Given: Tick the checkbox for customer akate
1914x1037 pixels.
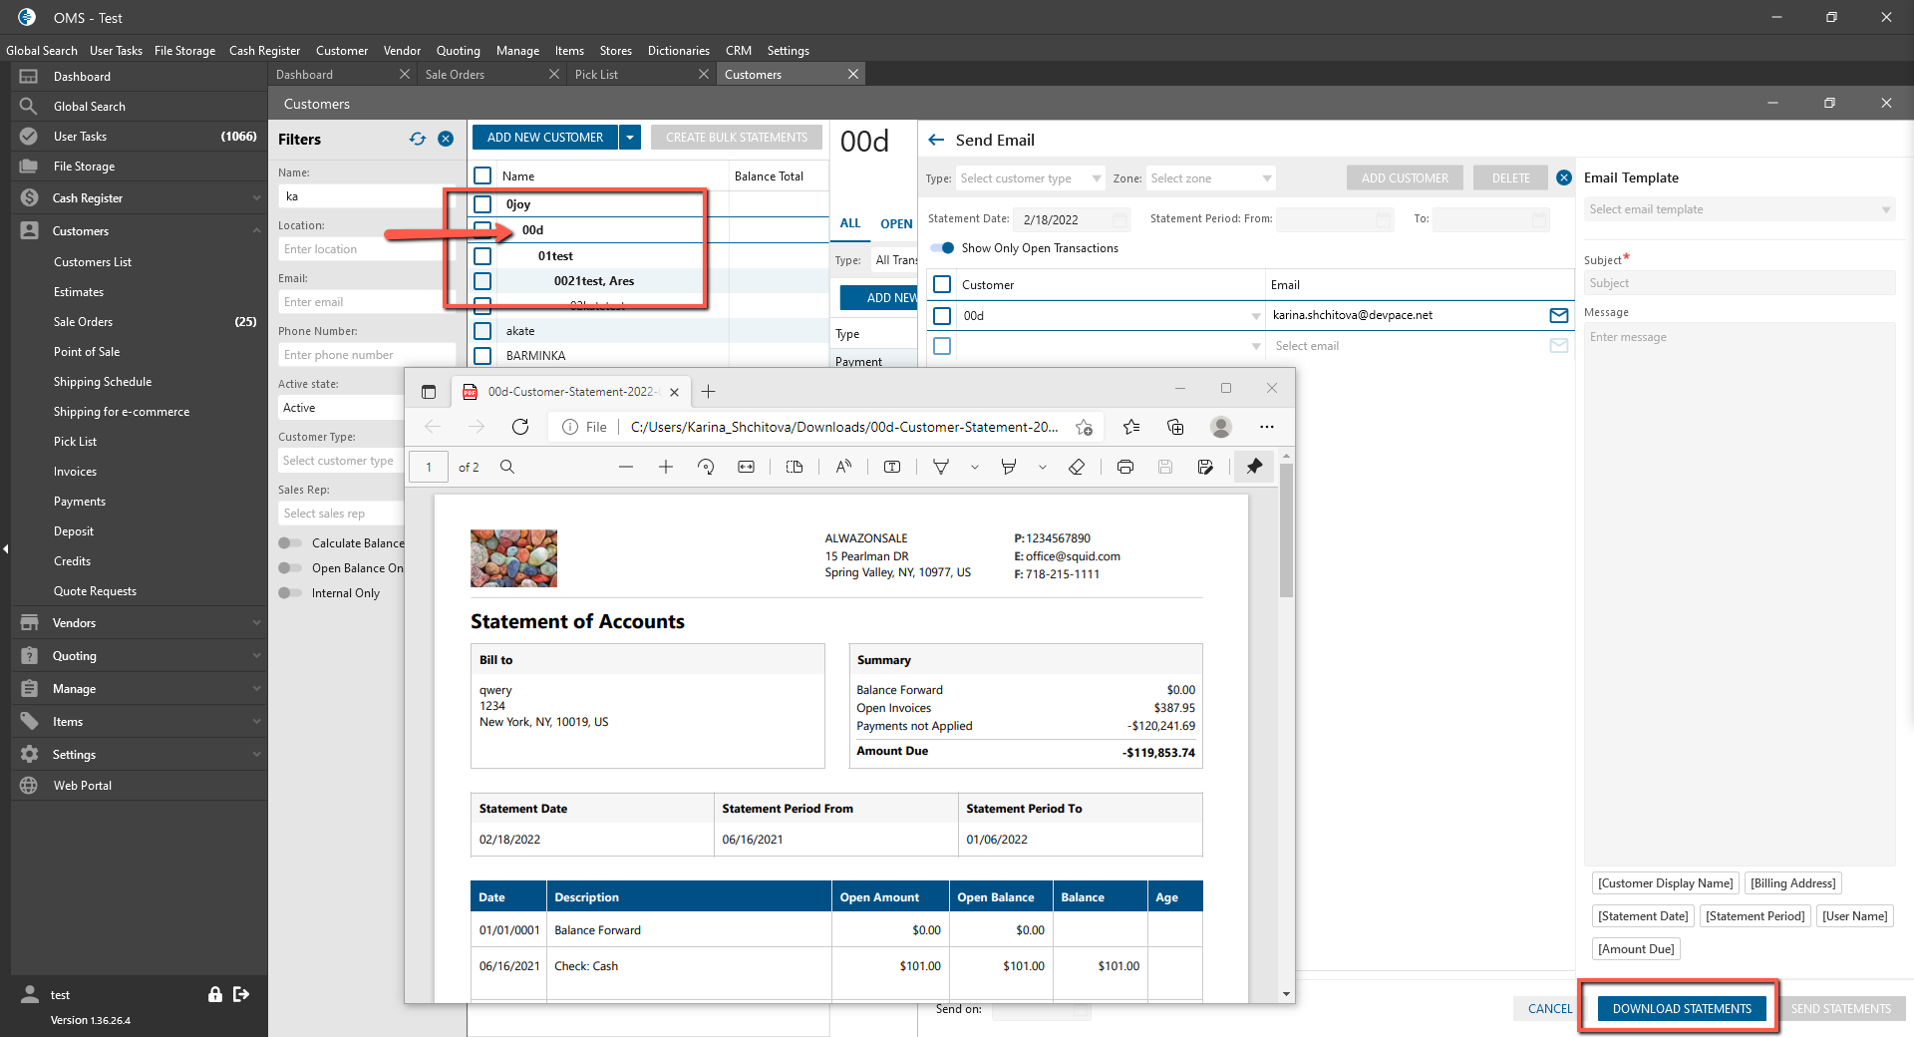Looking at the screenshot, I should pyautogui.click(x=482, y=331).
